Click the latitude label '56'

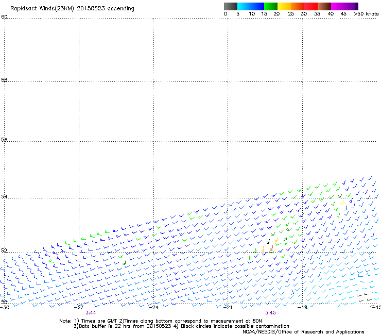[4, 140]
